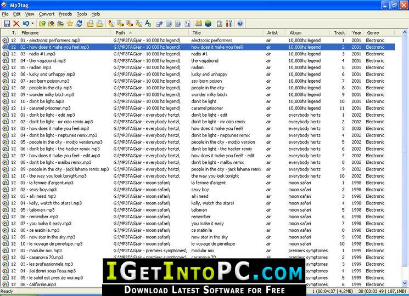Select file '11 - caramel prisoner.mp3'
The height and width of the screenshot is (296, 409).
pyautogui.click(x=46, y=108)
